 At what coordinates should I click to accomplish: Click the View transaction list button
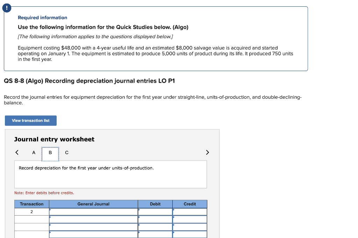(30, 120)
